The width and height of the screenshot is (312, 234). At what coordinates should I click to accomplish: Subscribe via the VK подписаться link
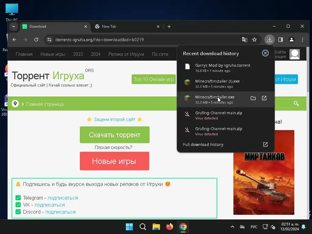click(50, 205)
